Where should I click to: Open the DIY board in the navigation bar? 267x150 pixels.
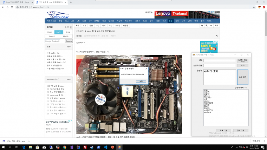pos(90,21)
